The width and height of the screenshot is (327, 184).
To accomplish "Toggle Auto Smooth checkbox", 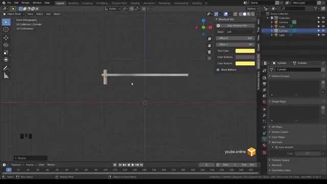I will [x=276, y=147].
